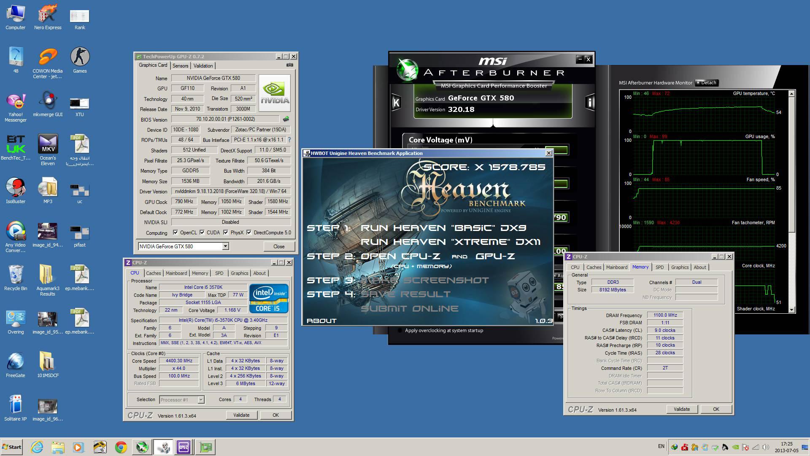
Task: Toggle the OpenCL checkbox in GPU-Z
Action: (175, 232)
